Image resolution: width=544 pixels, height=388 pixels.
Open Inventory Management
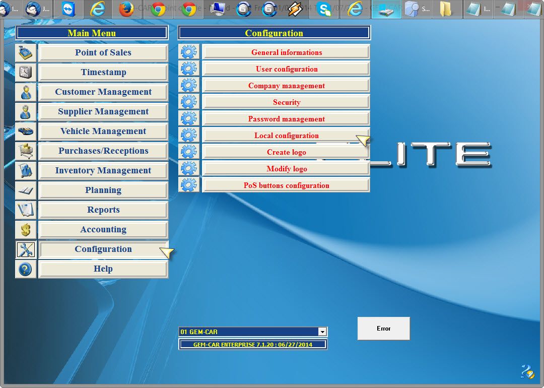[x=103, y=171]
